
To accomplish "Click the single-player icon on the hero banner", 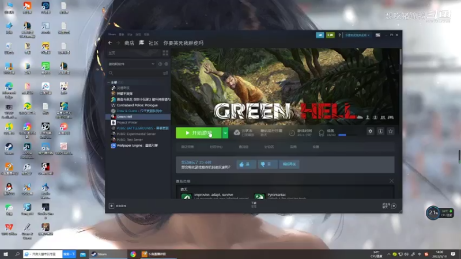I will tap(368, 117).
